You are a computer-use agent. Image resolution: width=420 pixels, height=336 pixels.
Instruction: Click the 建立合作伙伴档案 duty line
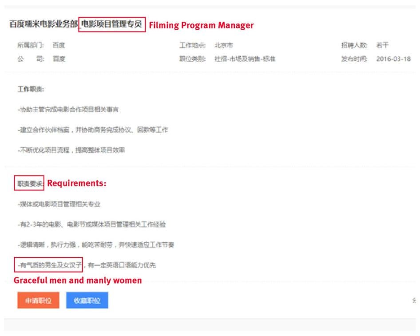point(92,130)
